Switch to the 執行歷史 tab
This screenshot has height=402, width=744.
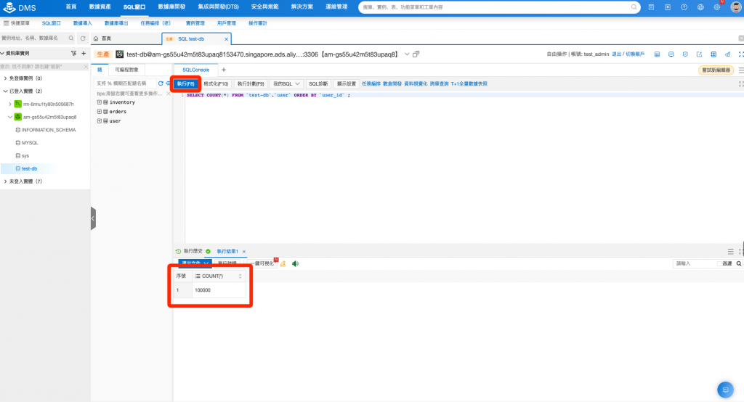point(190,251)
